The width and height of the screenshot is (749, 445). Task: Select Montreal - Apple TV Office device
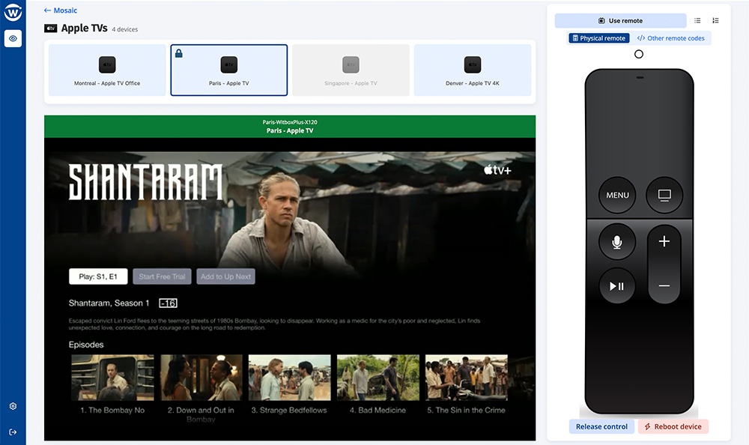107,70
